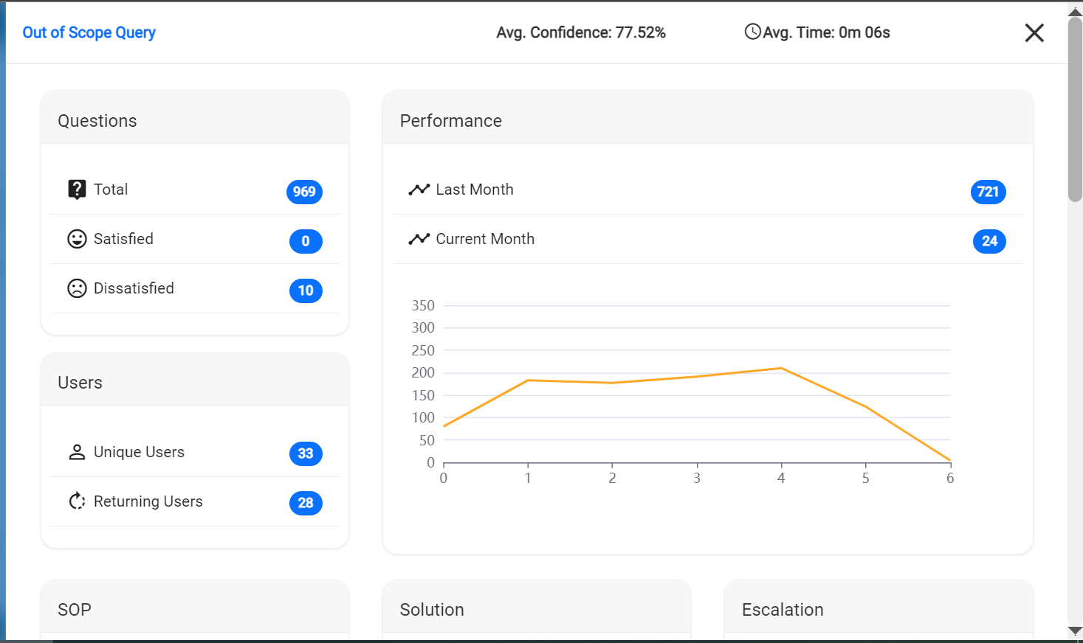1083x643 pixels.
Task: Click the Last Month badge 721
Action: pyautogui.click(x=988, y=192)
